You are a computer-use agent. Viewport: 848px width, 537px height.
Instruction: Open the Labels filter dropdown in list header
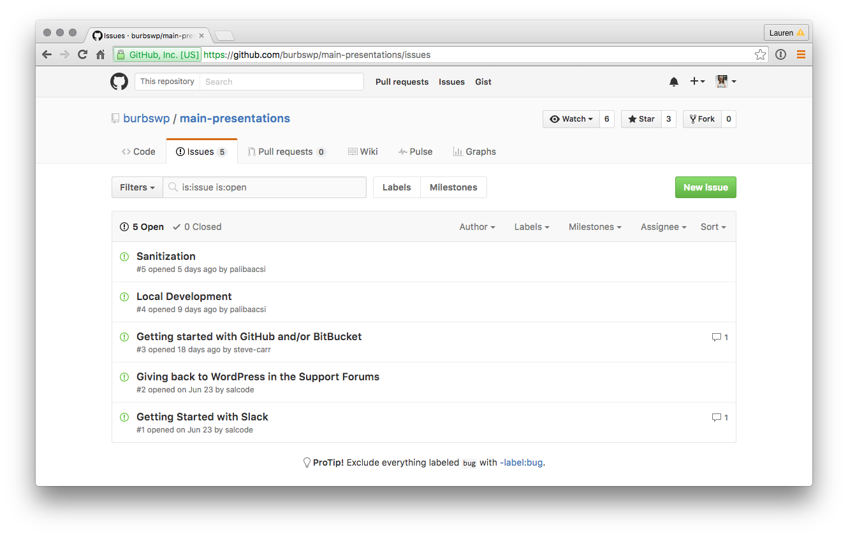click(x=532, y=227)
